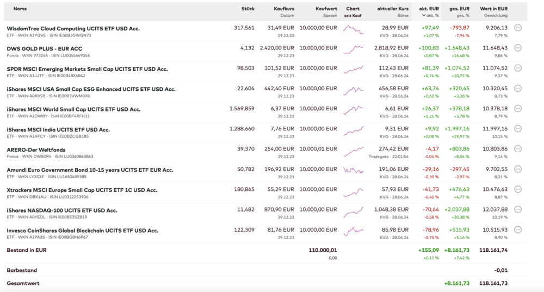Click three-dot menu for Amundi Euro Government Bond

pyautogui.click(x=517, y=169)
